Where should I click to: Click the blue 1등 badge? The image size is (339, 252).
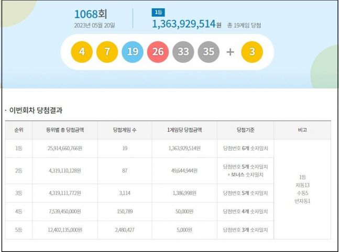tap(157, 13)
